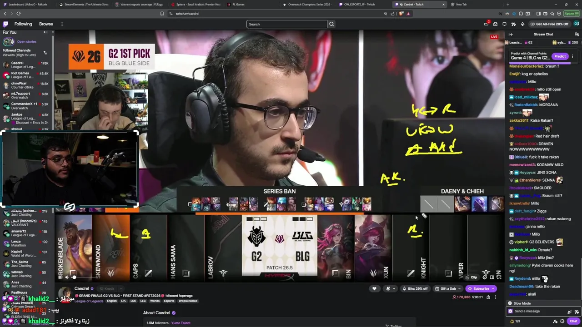The width and height of the screenshot is (582, 327).
Task: Open the chat settings gear
Action: click(x=562, y=321)
